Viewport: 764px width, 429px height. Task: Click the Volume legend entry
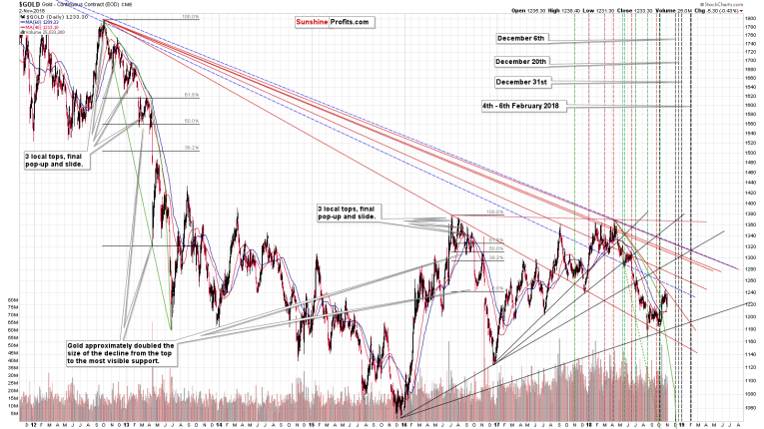click(42, 32)
